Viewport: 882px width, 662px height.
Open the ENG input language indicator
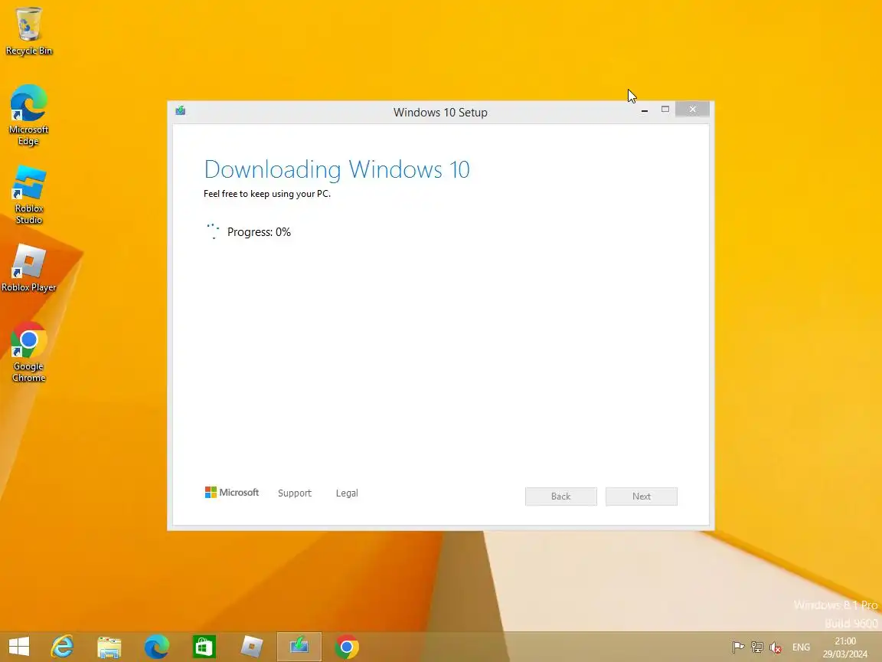pos(801,647)
